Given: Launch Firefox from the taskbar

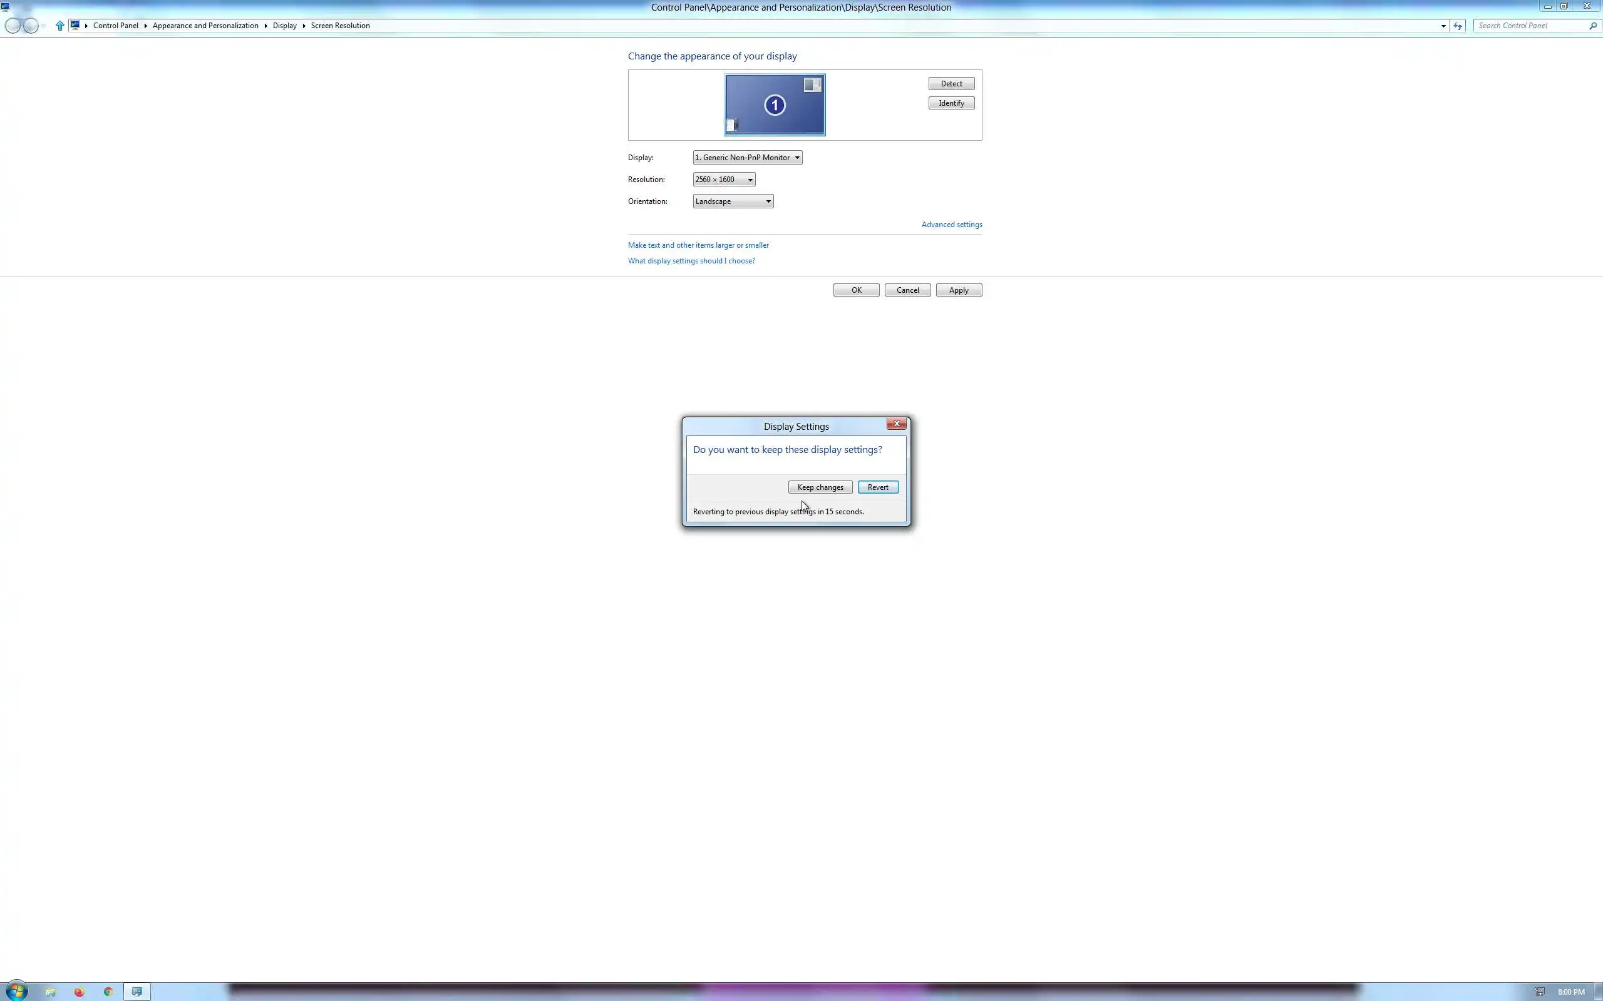Looking at the screenshot, I should [x=80, y=992].
